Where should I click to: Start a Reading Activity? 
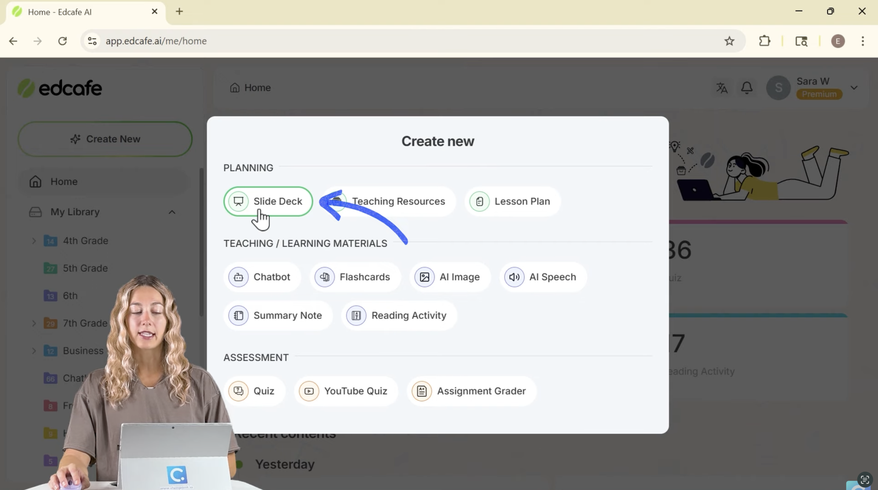click(x=399, y=316)
